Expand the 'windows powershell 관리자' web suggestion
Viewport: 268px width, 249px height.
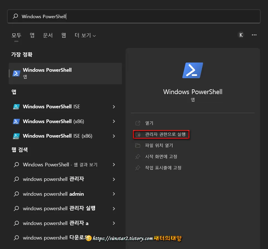(x=114, y=179)
